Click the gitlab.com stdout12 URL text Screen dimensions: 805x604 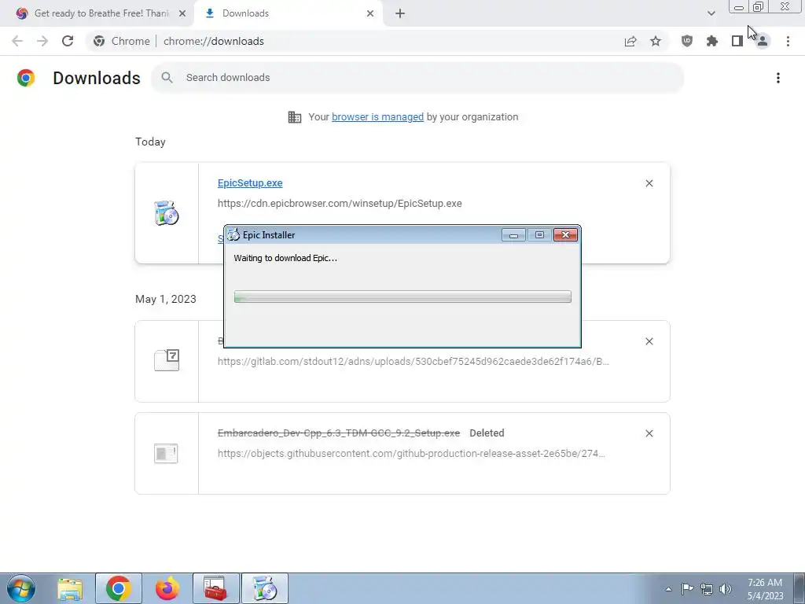[x=414, y=362]
